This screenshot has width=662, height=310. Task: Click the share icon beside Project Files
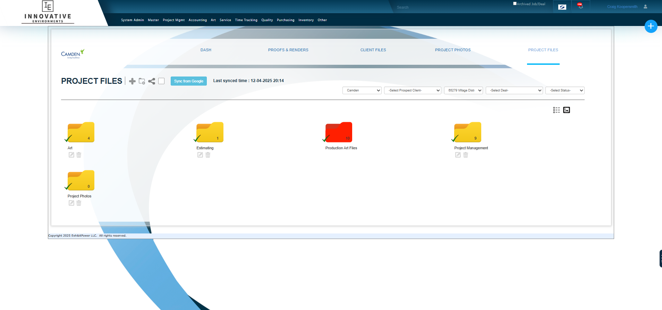152,81
